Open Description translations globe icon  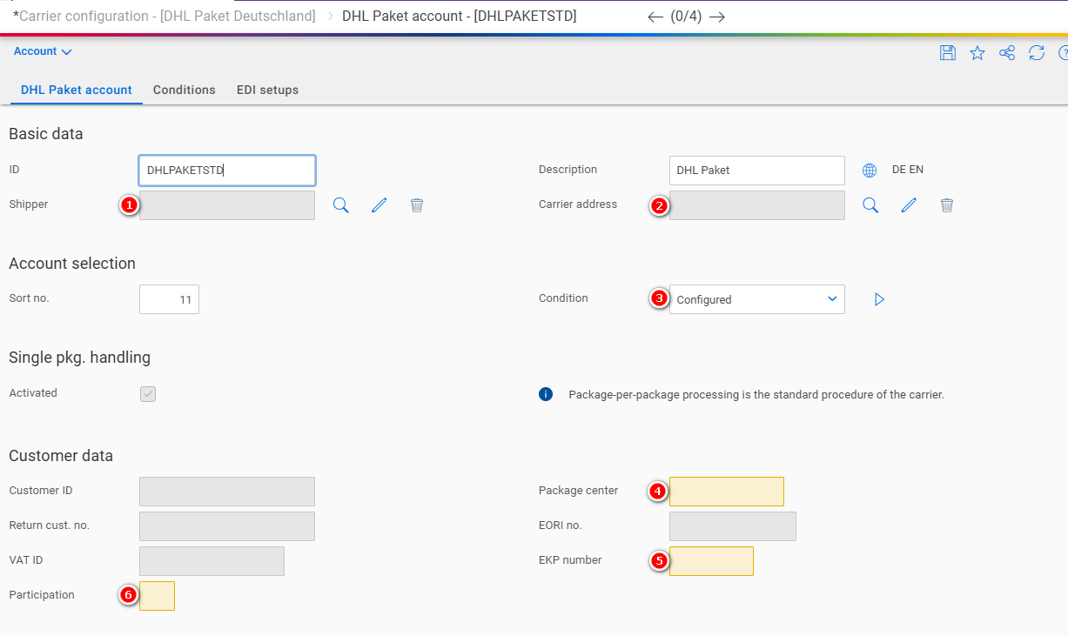click(x=870, y=171)
